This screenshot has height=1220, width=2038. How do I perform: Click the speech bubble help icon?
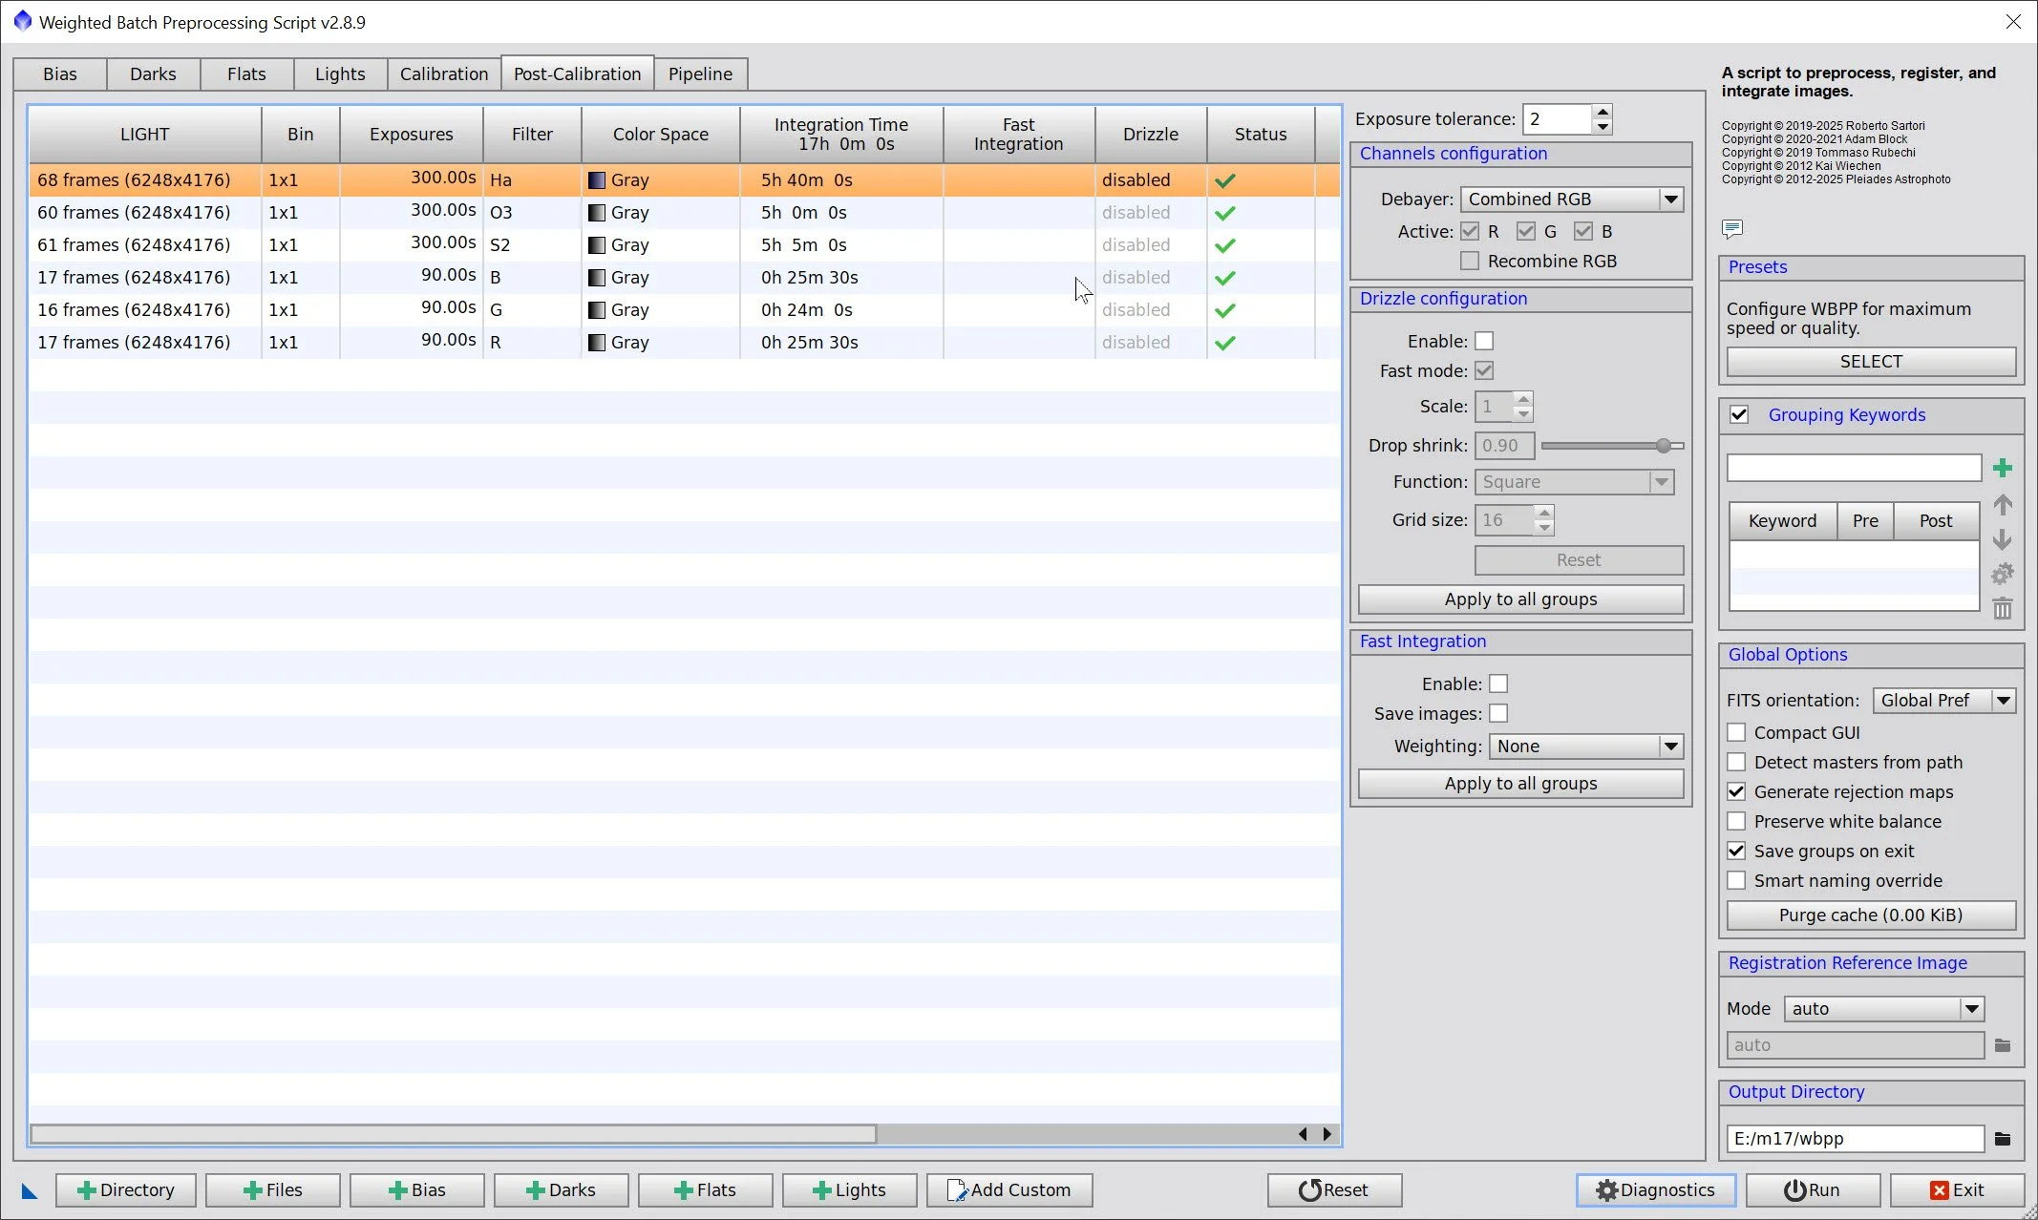(1732, 228)
